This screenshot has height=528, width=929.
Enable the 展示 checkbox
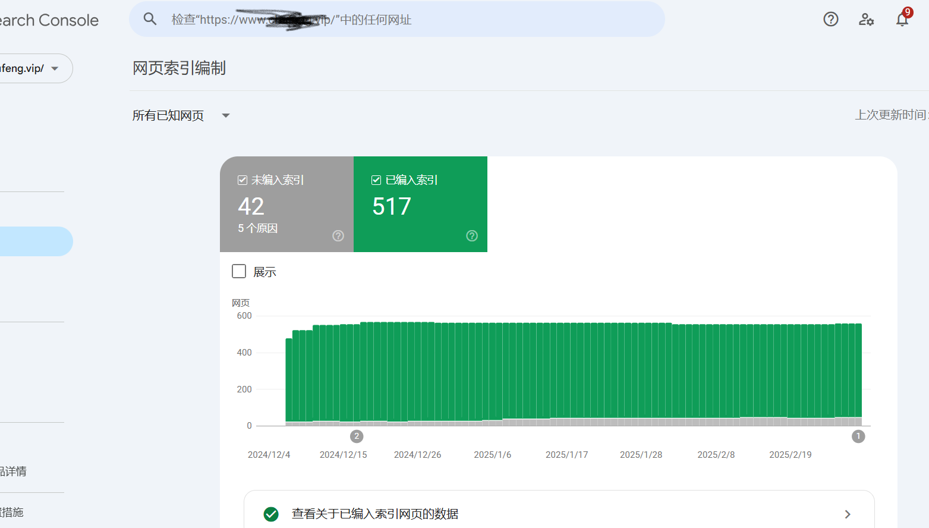(239, 271)
